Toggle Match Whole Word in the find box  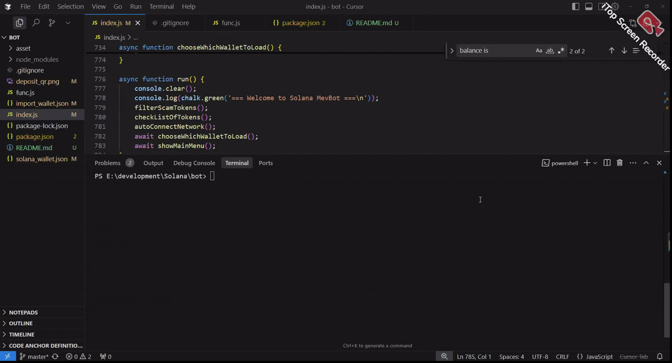(550, 50)
